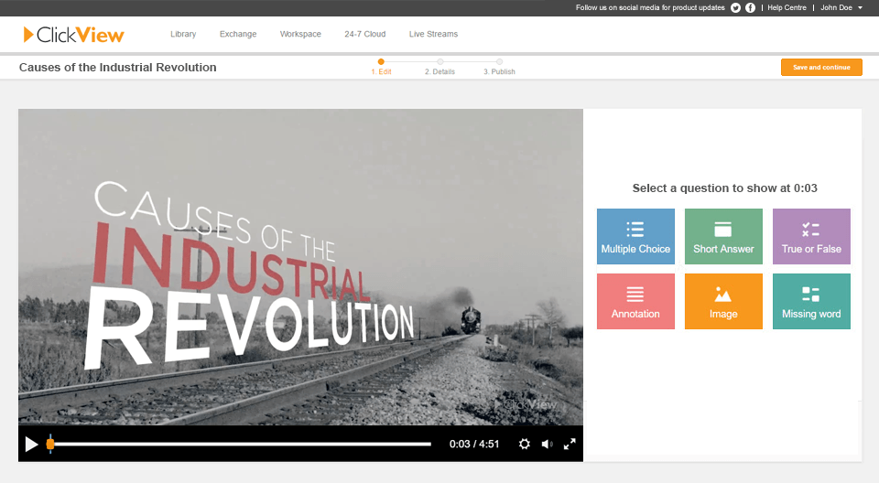The image size is (879, 483).
Task: Play the video with the play button
Action: (x=31, y=444)
